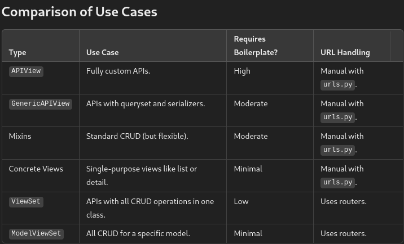Select the Mixins row type cell

[20, 136]
